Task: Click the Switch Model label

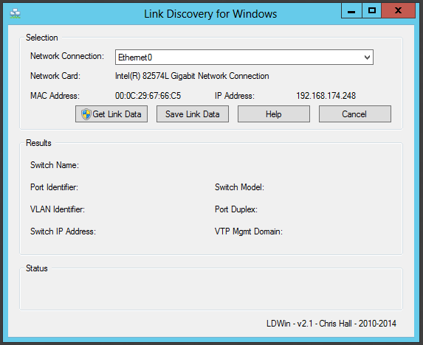Action: coord(240,187)
